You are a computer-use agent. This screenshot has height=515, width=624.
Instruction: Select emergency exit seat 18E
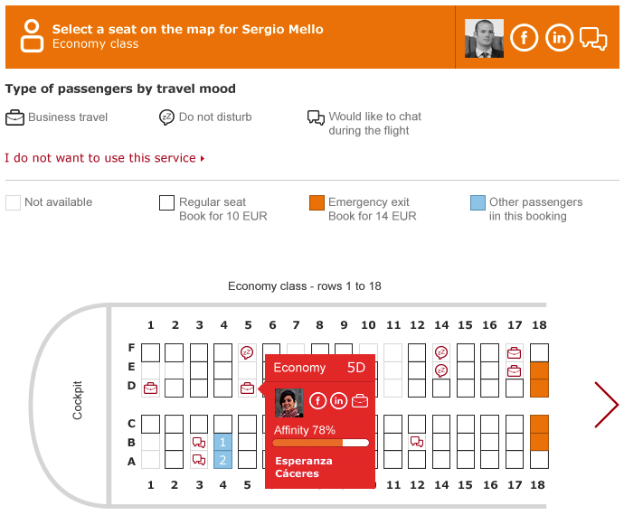[x=539, y=370]
